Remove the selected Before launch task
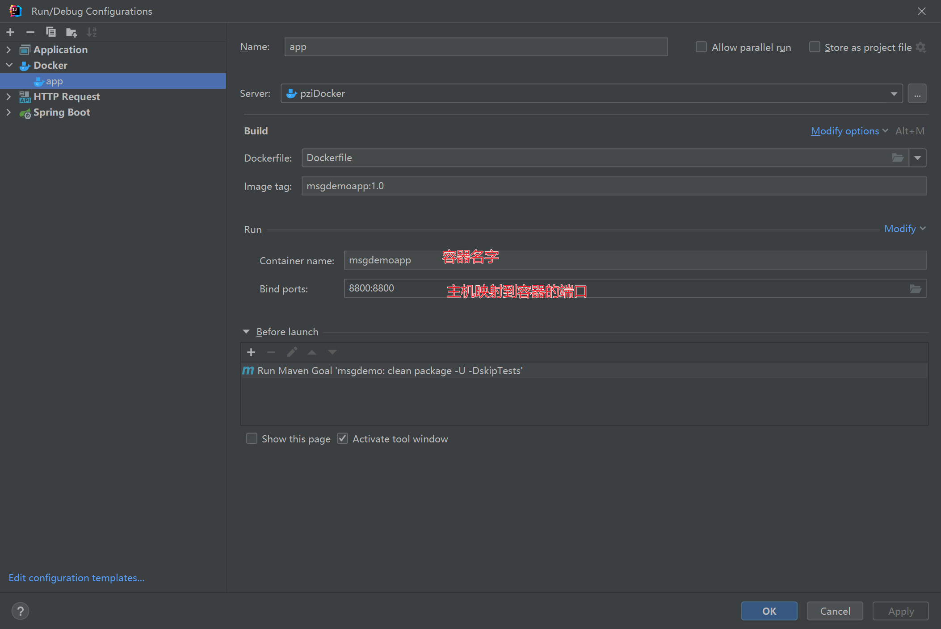 [x=271, y=352]
